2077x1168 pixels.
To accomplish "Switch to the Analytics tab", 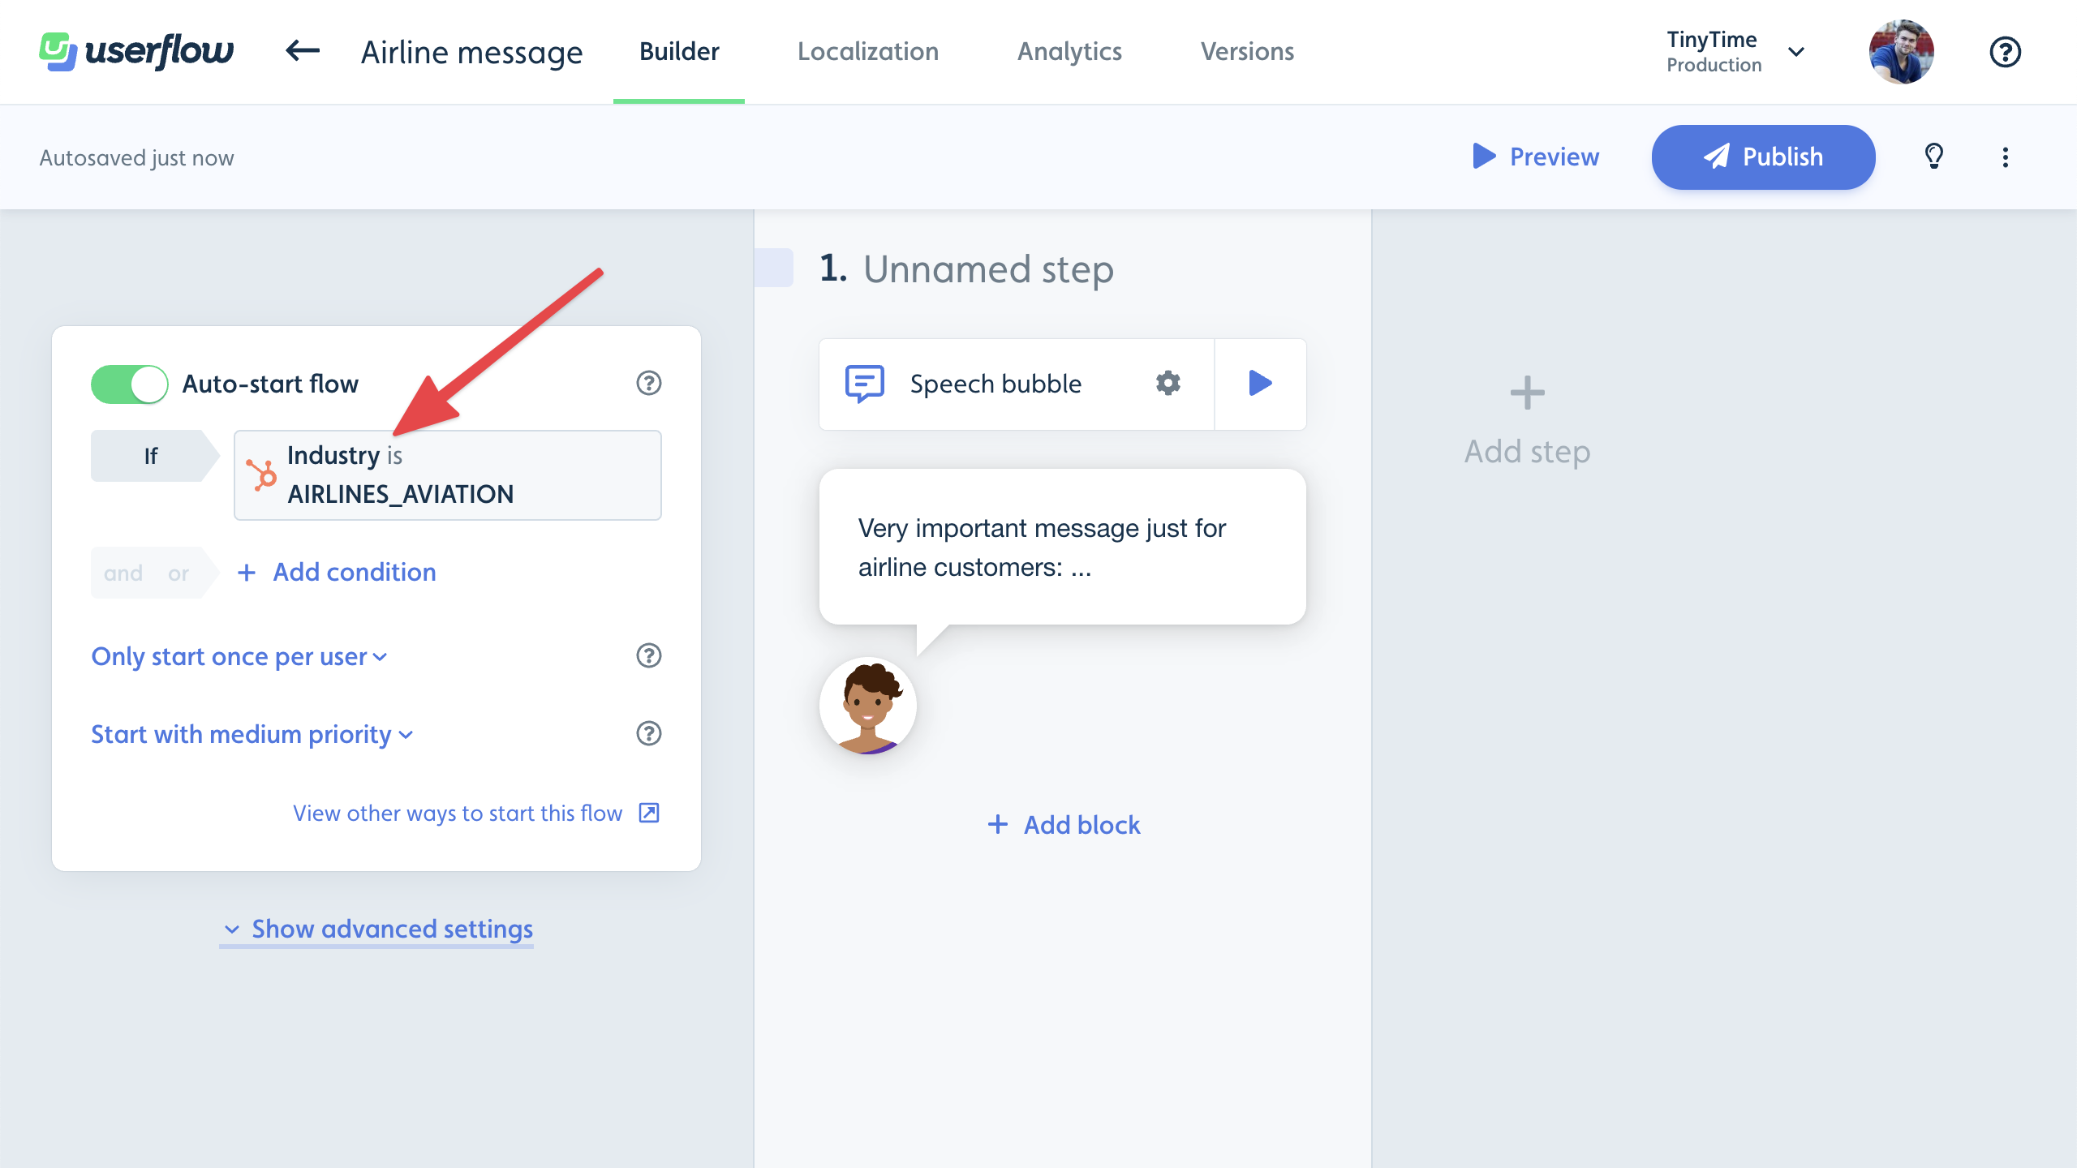I will coord(1069,51).
